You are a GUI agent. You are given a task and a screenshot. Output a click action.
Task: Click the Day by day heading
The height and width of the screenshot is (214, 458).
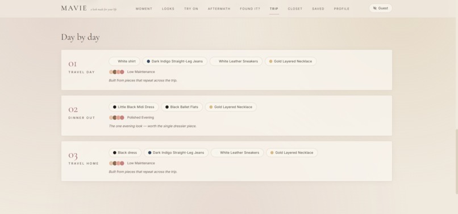tap(80, 37)
